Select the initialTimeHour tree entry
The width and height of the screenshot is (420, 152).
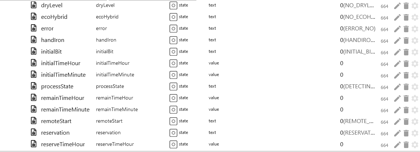tap(60, 63)
